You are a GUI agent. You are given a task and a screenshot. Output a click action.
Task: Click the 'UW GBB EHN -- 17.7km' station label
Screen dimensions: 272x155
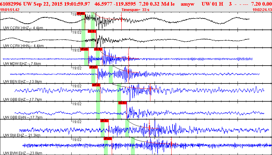[x=23, y=117]
